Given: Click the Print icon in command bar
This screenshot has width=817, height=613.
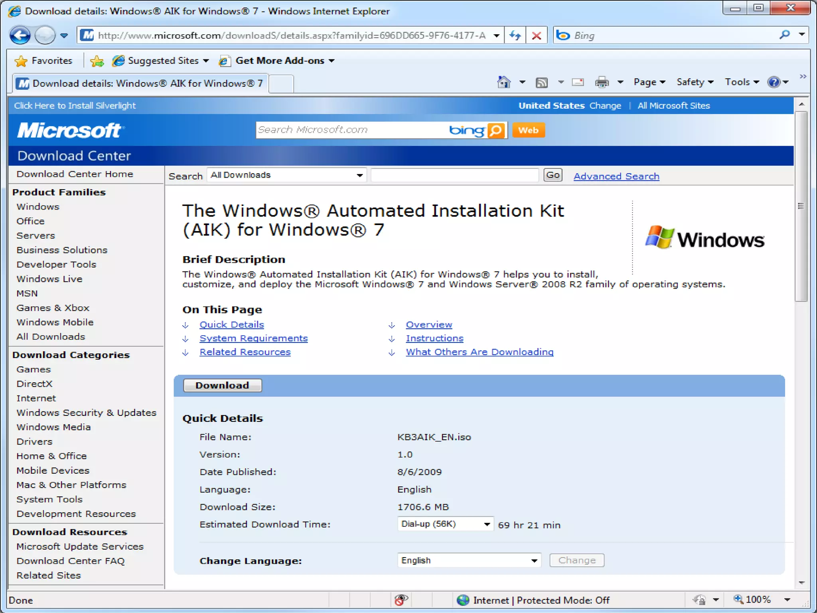Looking at the screenshot, I should coord(602,83).
